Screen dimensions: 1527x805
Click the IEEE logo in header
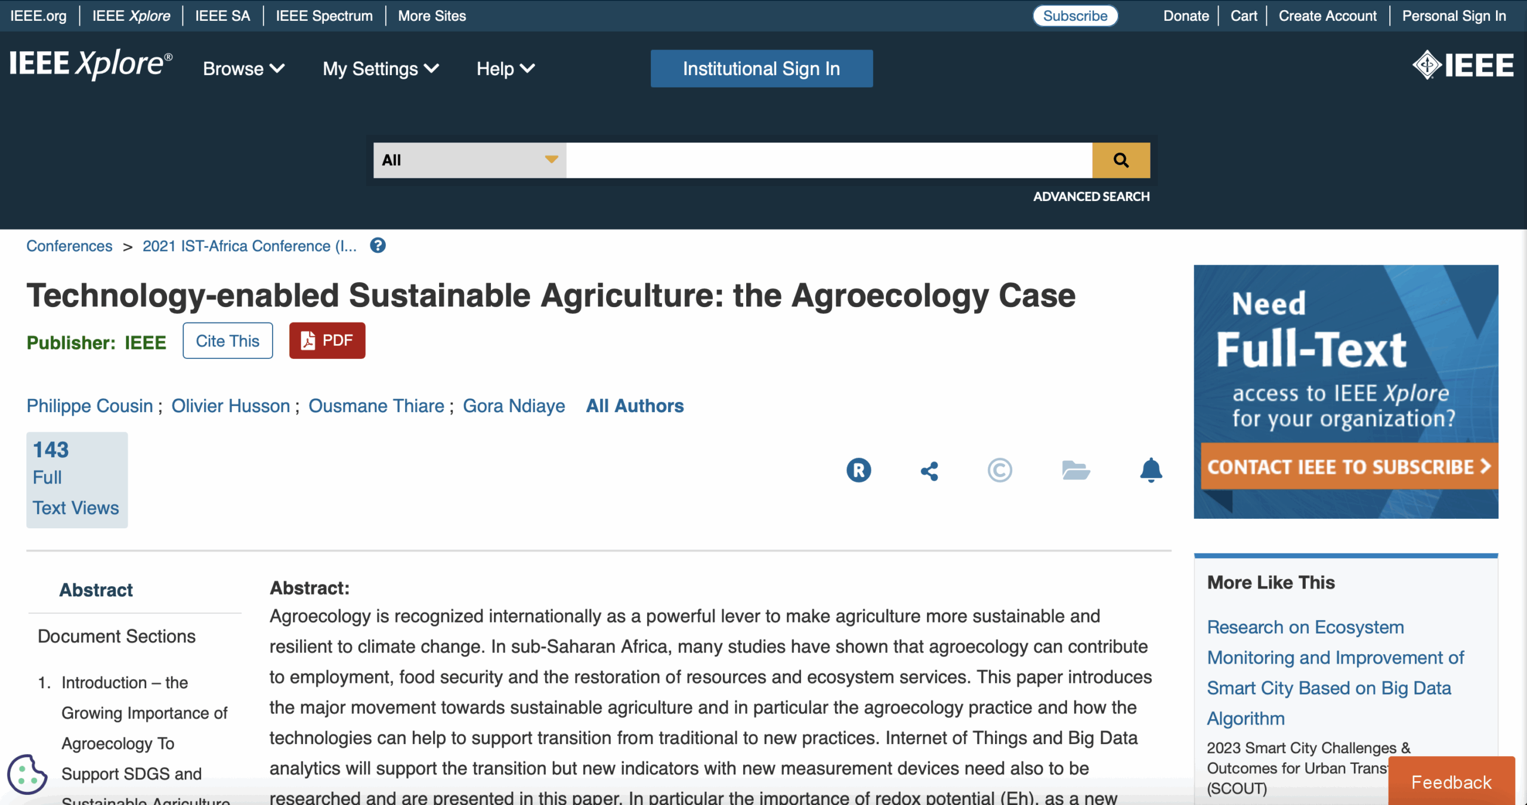pyautogui.click(x=1463, y=66)
